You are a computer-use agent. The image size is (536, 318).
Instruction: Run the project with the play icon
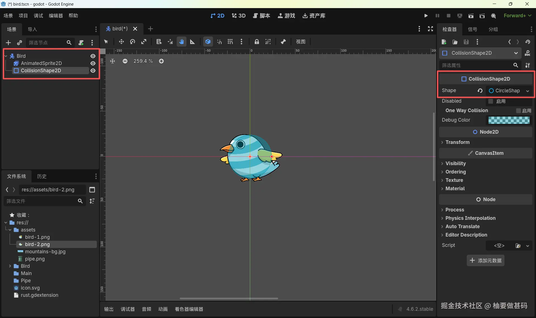[x=426, y=16]
